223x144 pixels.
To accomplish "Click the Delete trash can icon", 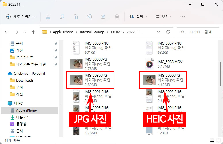I will (x=117, y=17).
